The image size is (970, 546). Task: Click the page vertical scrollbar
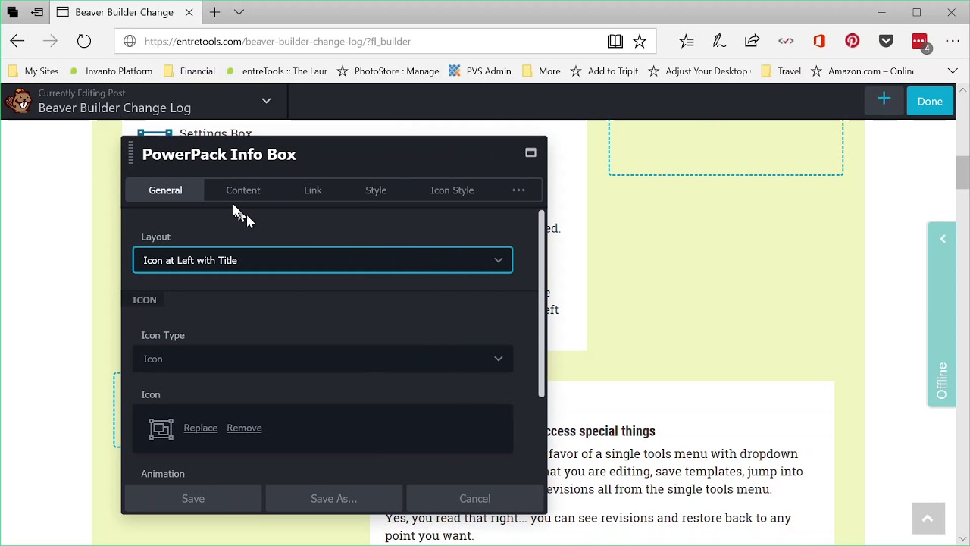[x=962, y=173]
